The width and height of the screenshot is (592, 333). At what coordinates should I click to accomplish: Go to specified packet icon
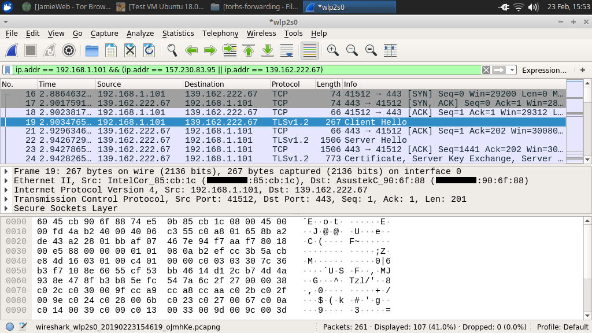click(230, 50)
